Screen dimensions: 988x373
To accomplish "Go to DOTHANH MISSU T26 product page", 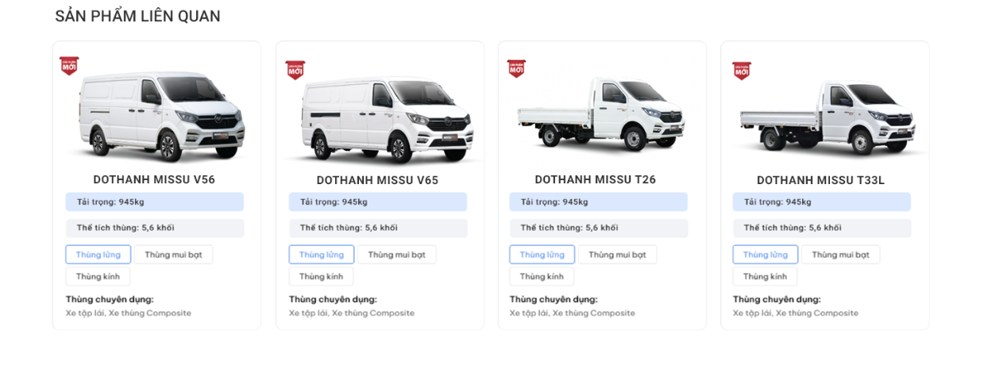I will 595,179.
